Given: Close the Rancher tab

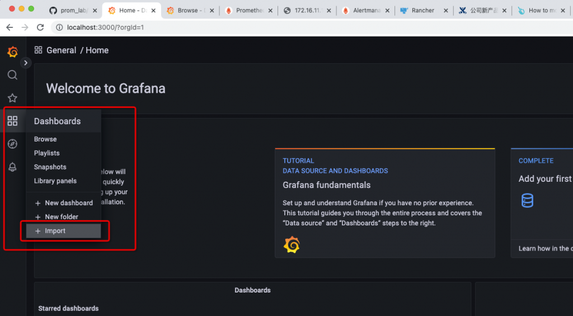Looking at the screenshot, I should [x=445, y=11].
